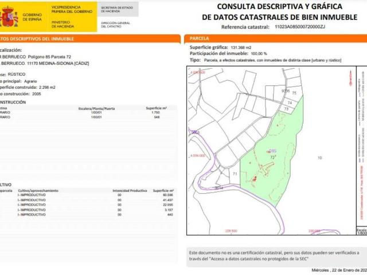
Task: Select the 'Agrario' main use value
Action: [x=30, y=81]
